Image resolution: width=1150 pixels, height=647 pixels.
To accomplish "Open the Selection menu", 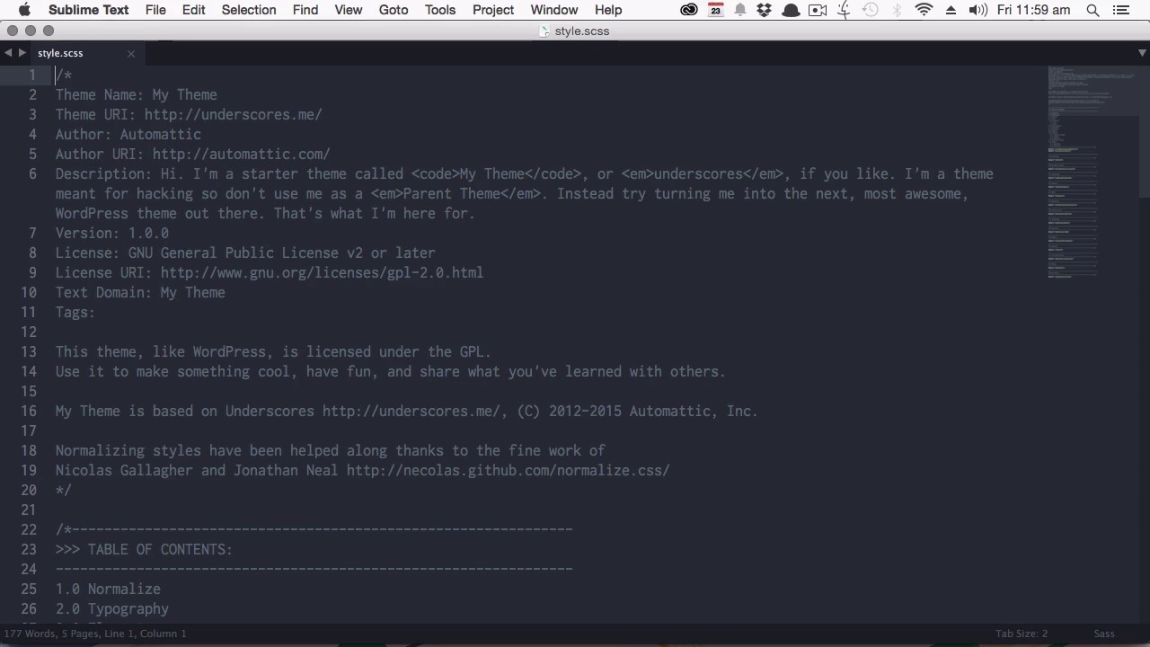I will click(x=249, y=10).
